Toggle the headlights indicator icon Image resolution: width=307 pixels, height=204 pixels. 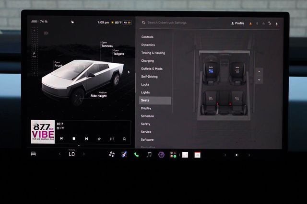click(46, 33)
